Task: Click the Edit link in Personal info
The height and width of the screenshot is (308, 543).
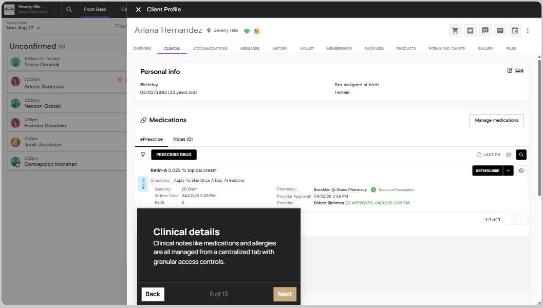Action: (519, 71)
